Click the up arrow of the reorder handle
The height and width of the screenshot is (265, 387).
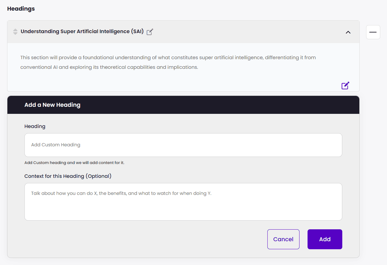[x=15, y=30]
